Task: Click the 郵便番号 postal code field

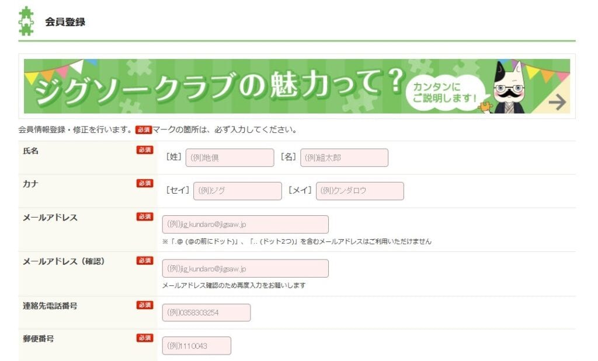Action: point(196,346)
